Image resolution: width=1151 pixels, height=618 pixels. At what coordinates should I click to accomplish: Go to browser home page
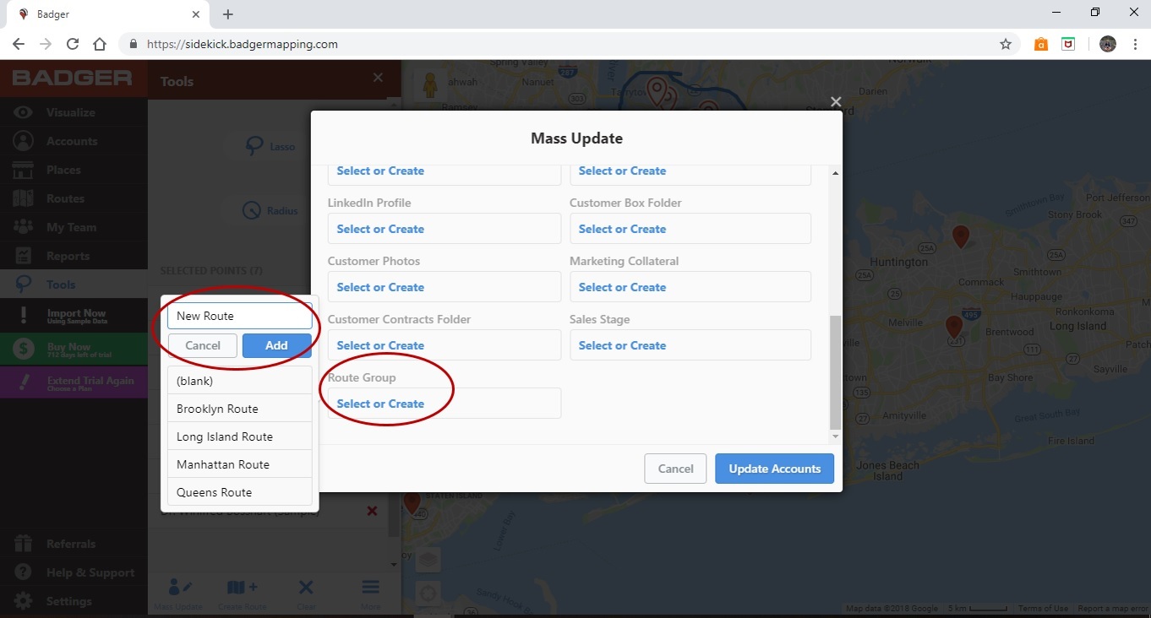pos(100,44)
